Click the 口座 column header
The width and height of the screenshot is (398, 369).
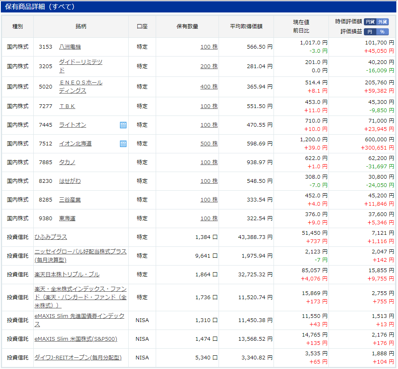click(x=142, y=26)
